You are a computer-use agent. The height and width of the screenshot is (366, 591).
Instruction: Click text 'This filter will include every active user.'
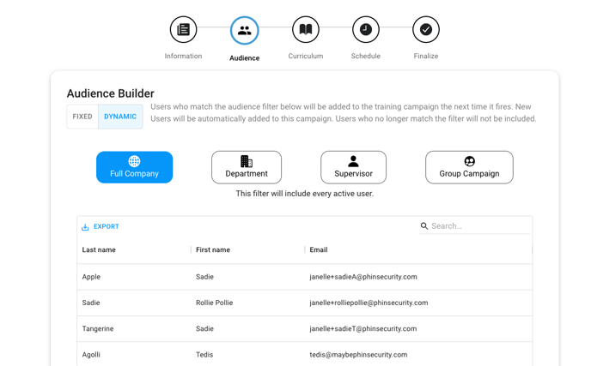(305, 194)
